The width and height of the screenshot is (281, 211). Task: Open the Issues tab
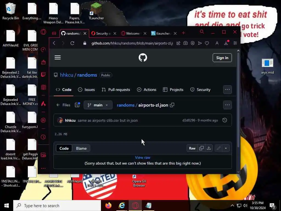86,90
